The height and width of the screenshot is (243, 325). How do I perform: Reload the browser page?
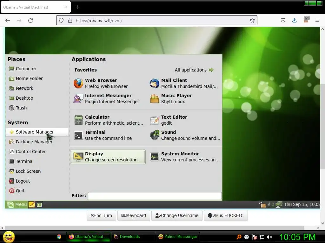pyautogui.click(x=30, y=21)
